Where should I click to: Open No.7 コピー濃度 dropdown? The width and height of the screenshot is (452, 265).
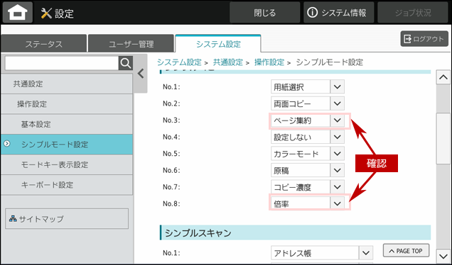pyautogui.click(x=308, y=187)
